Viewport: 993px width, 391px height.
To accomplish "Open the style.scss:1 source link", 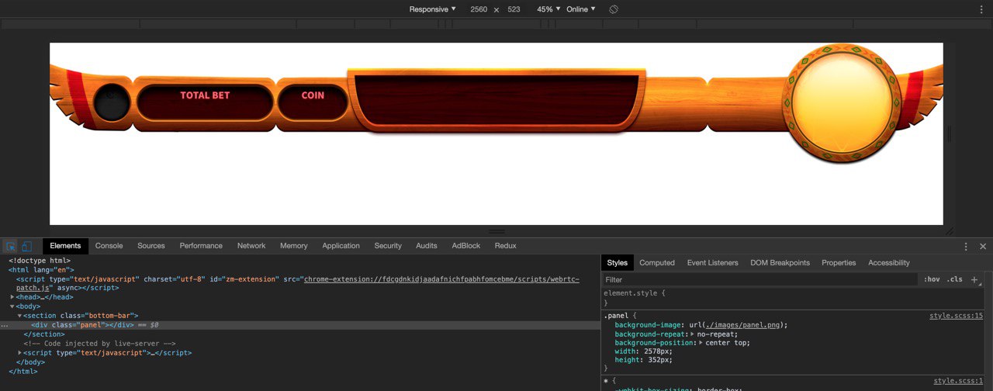I will pos(958,381).
